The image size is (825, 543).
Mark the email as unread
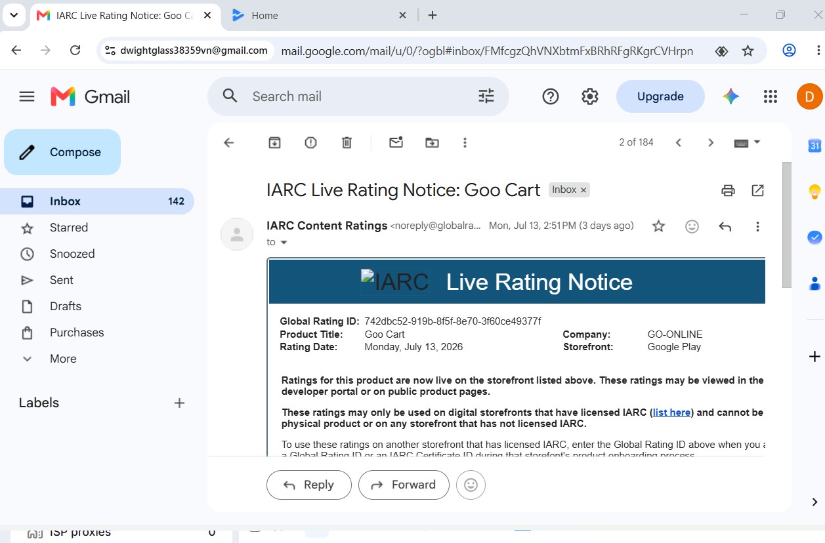point(396,142)
